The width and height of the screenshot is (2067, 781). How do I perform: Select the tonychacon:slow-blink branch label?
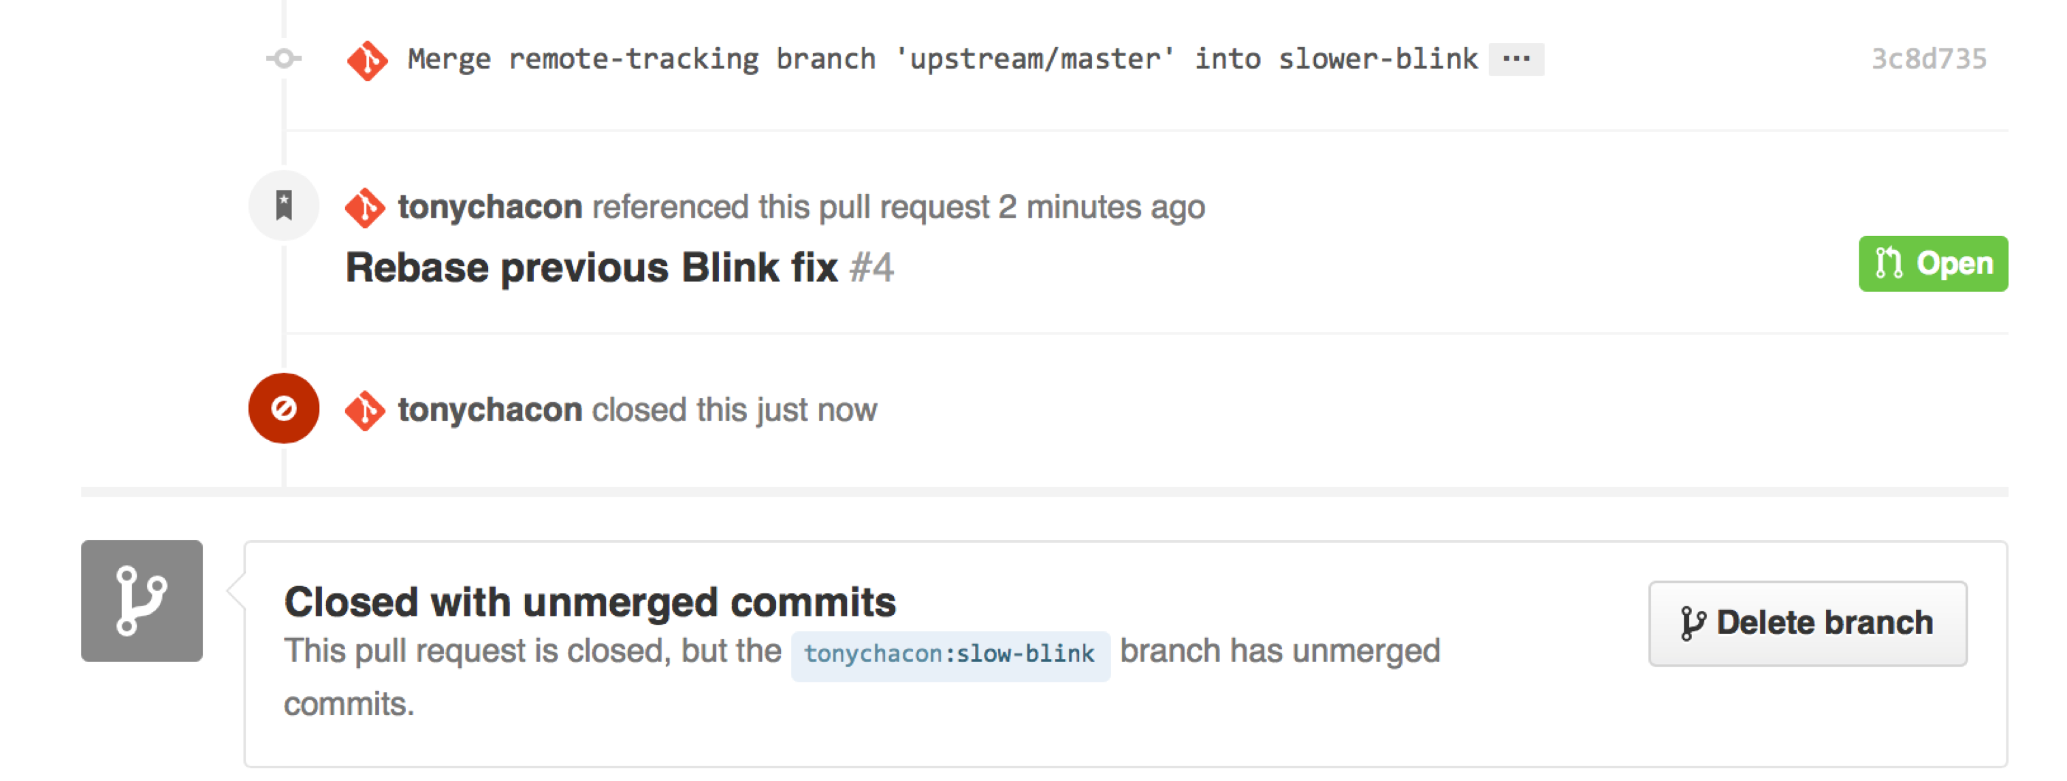point(949,654)
